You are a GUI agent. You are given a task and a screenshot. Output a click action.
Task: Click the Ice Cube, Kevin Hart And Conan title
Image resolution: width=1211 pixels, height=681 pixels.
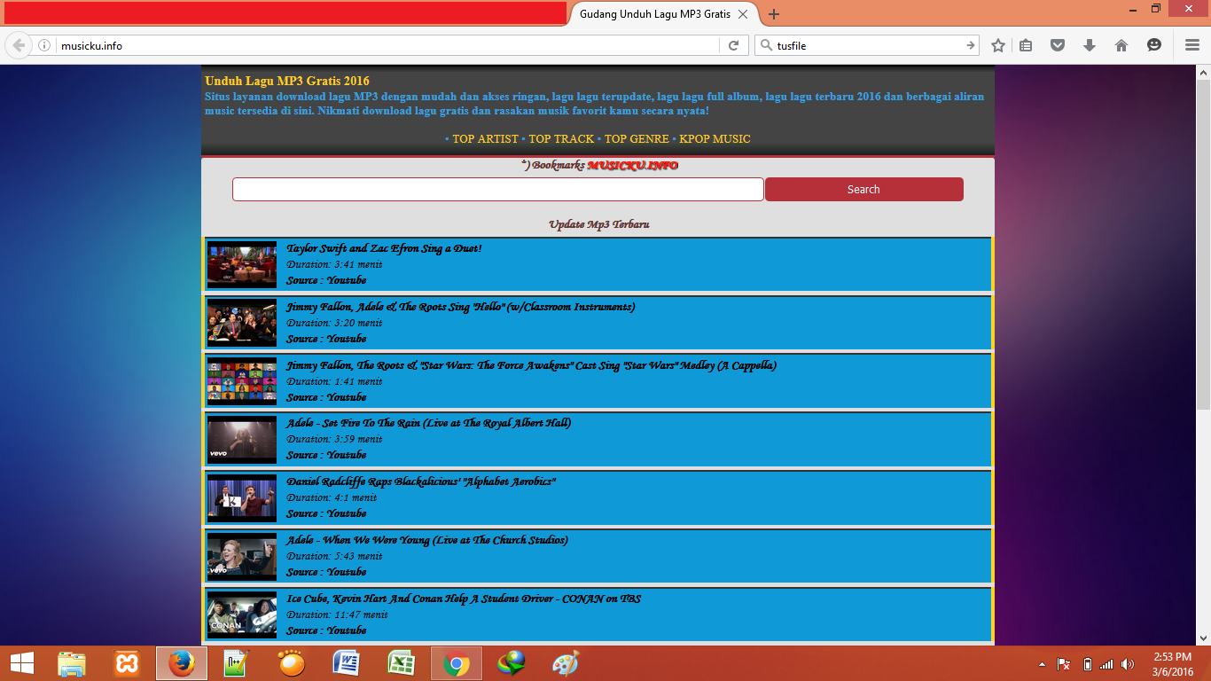464,599
